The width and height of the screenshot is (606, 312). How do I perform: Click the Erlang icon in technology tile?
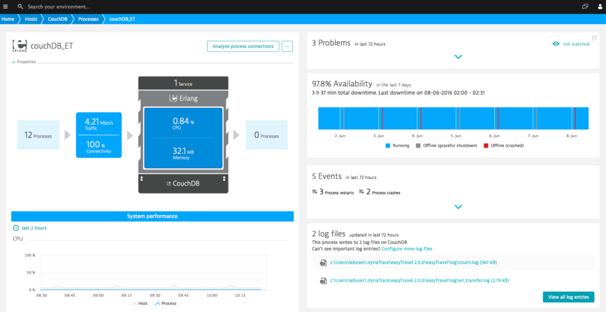click(173, 99)
